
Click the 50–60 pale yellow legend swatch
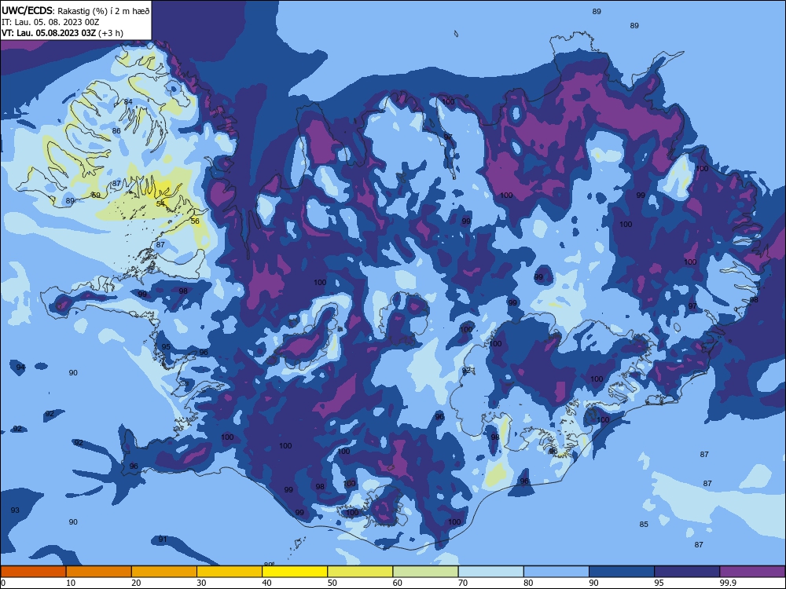point(361,572)
